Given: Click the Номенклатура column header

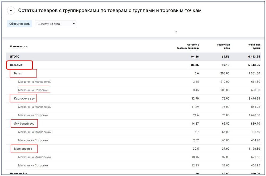Looking at the screenshot, I should click(19, 46).
